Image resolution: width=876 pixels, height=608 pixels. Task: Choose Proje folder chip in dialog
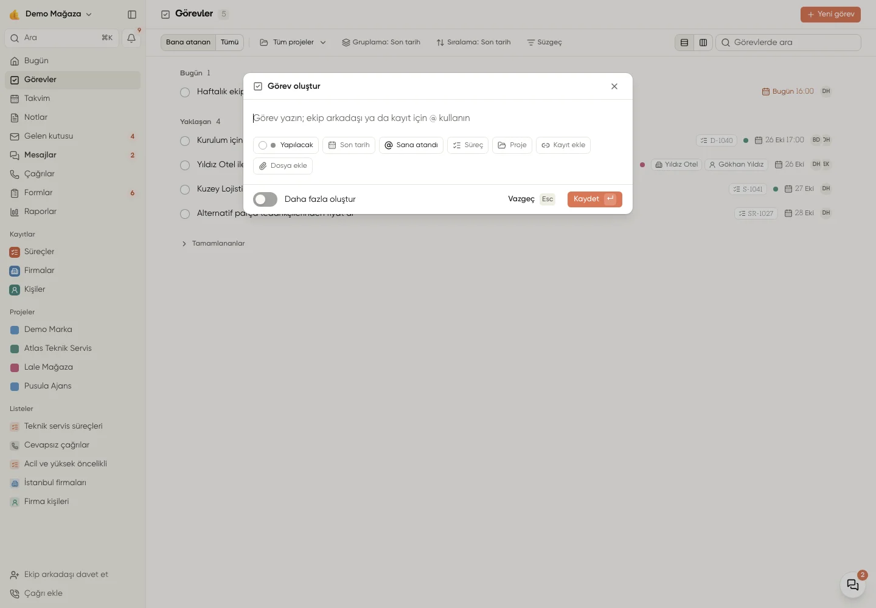tap(512, 145)
